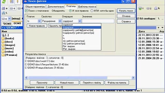Click 'Справка' button
165x93 pixels.
coord(126,21)
